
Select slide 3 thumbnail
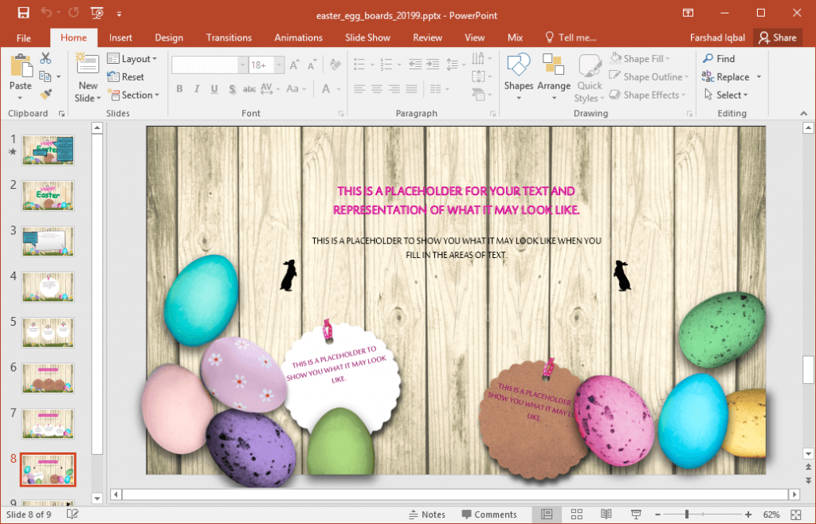[48, 241]
